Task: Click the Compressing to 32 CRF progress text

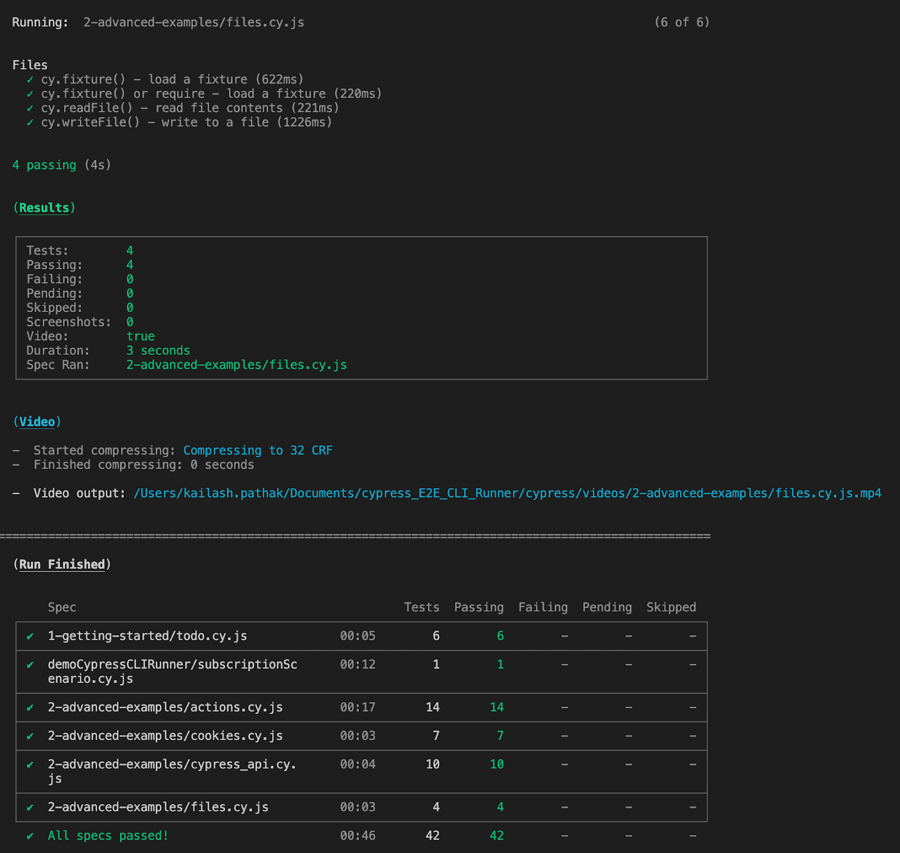Action: click(257, 450)
